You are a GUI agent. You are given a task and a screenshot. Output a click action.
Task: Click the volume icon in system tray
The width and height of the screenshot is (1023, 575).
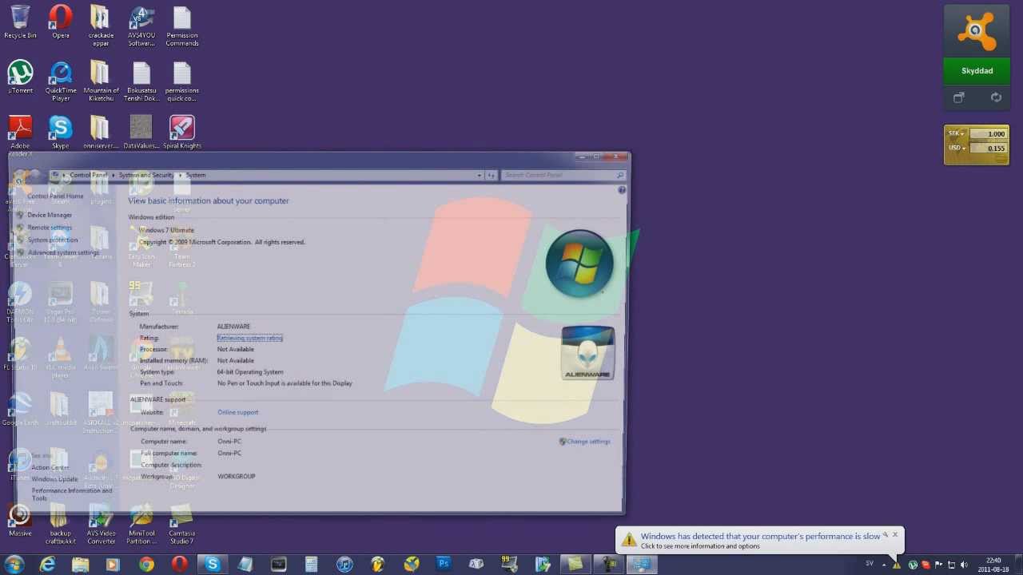tap(964, 565)
